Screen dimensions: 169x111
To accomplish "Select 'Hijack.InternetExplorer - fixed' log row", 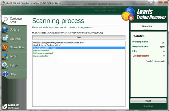I will (x=79, y=45).
